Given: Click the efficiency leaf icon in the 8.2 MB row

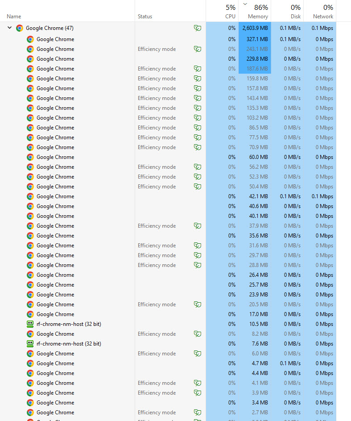Looking at the screenshot, I should (x=198, y=334).
